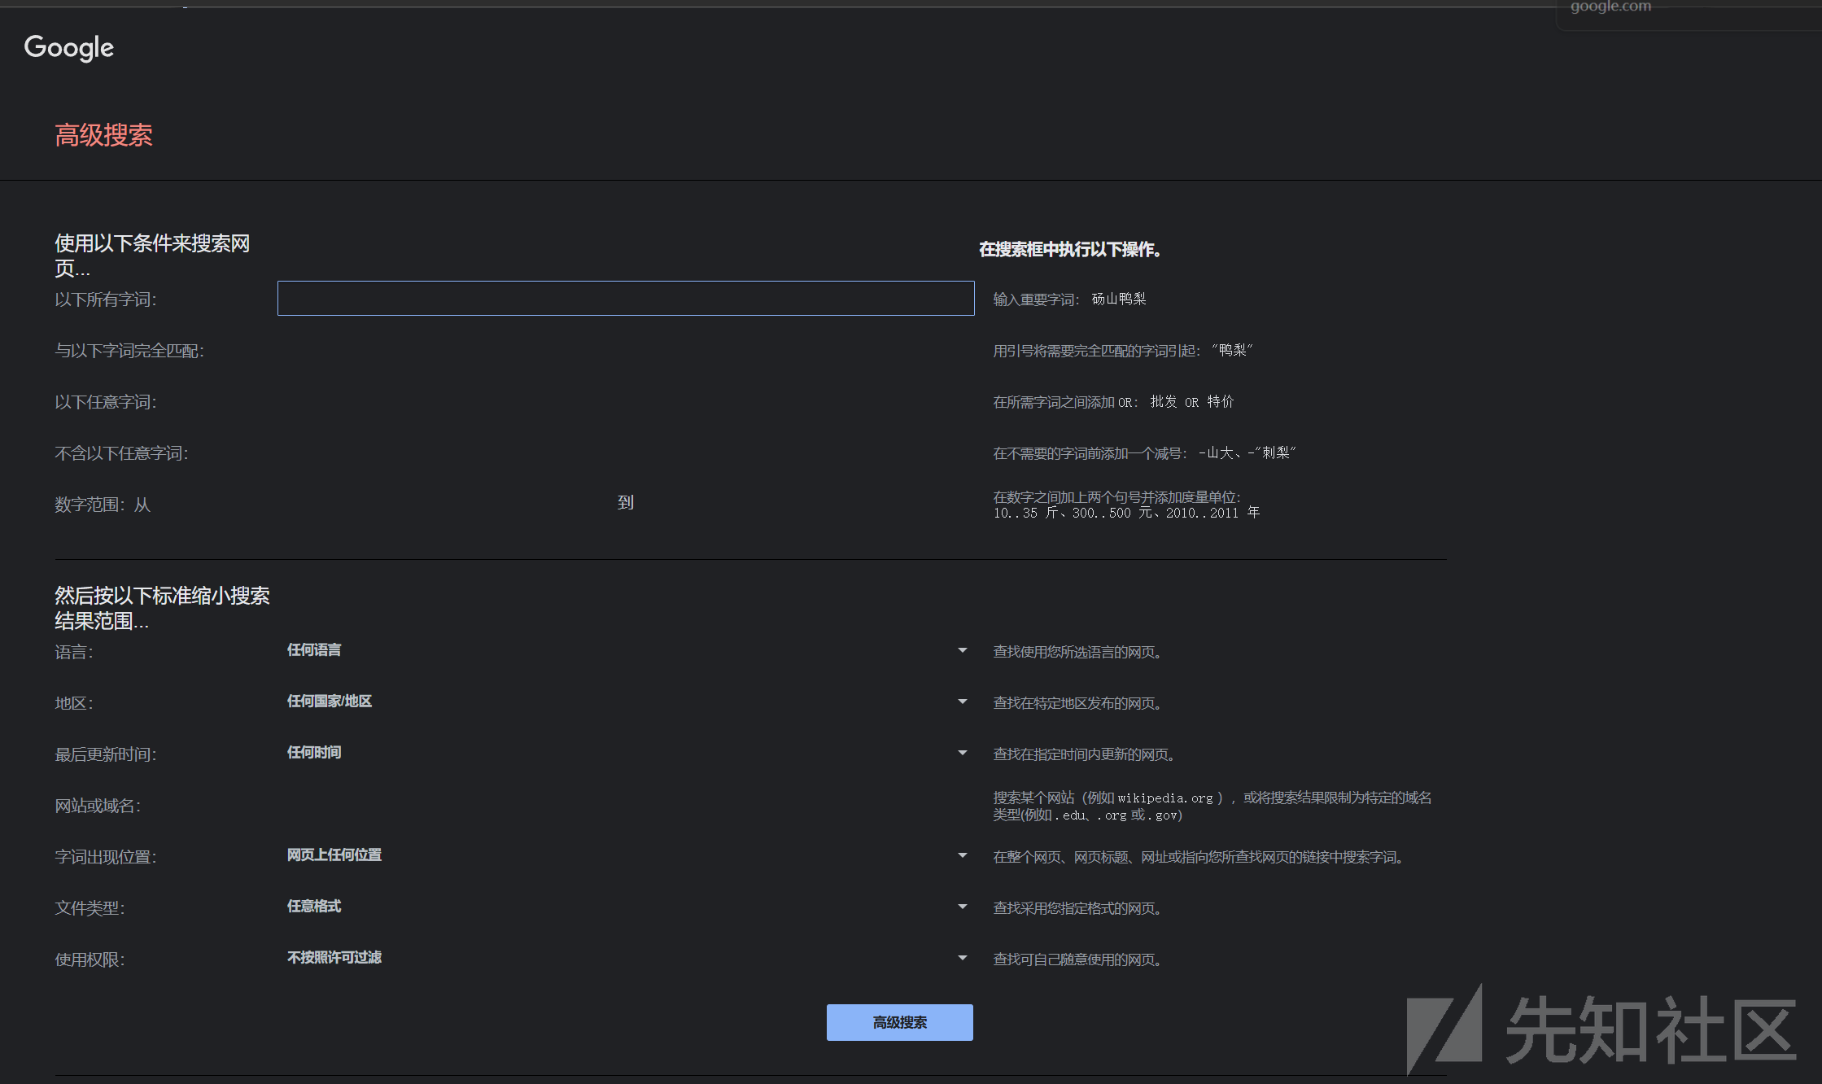Open the 文件类型 dropdown showing 任意格式
The height and width of the screenshot is (1084, 1822).
(627, 907)
